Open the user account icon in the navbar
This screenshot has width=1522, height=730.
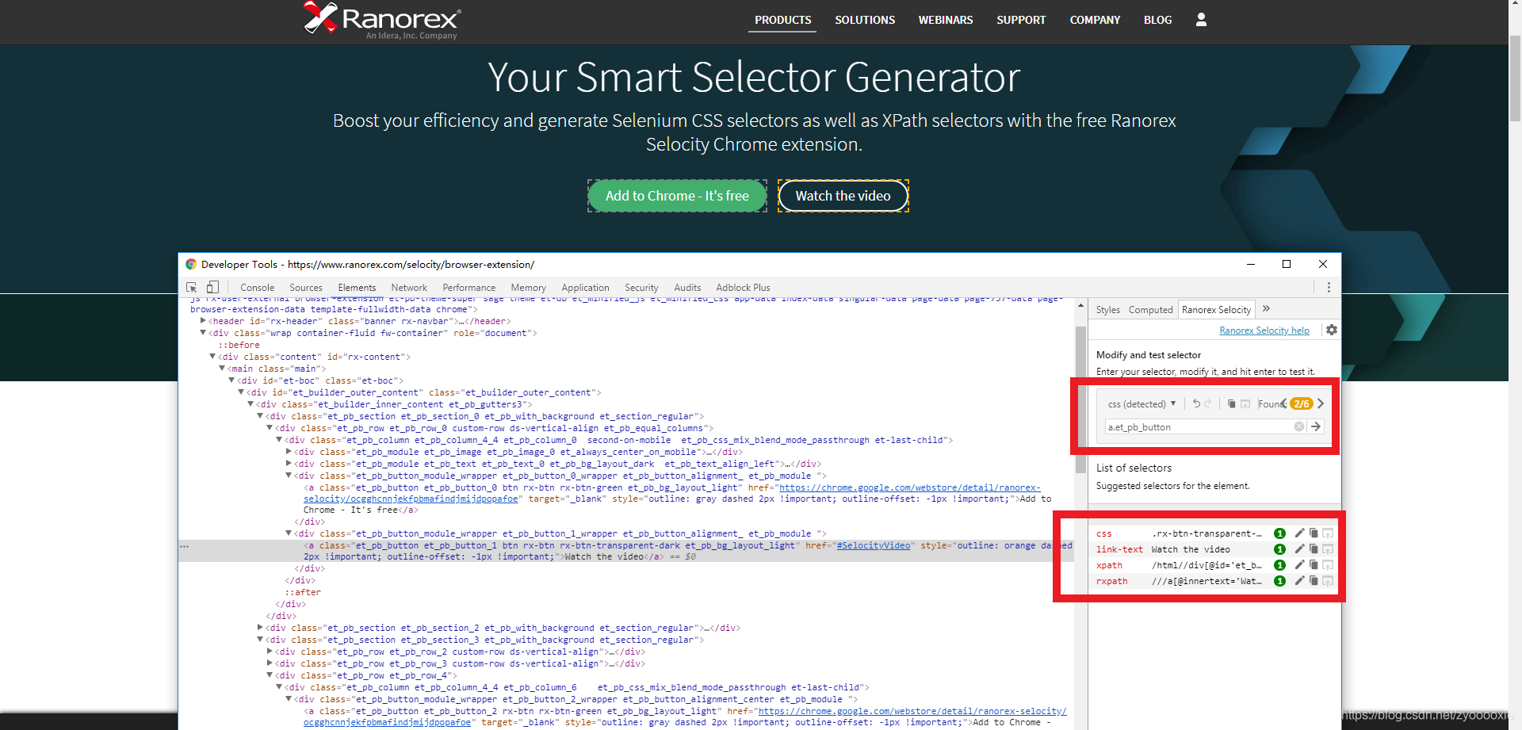pyautogui.click(x=1201, y=20)
